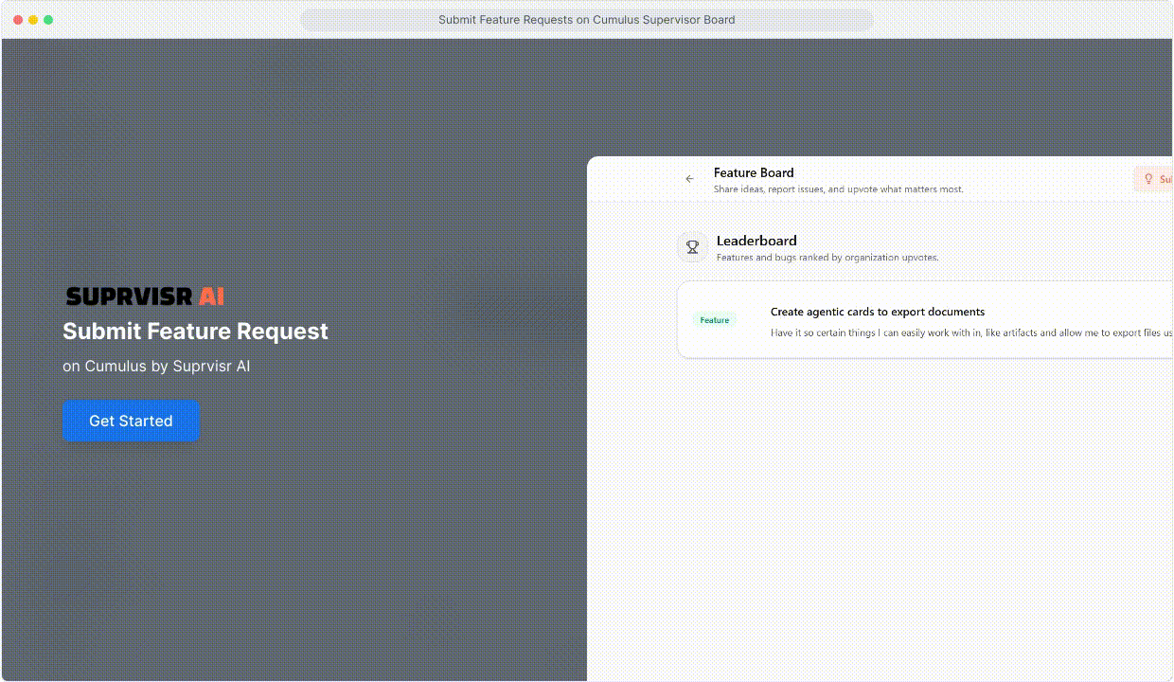Click the red close window button
Viewport: 1174px width, 682px height.
click(18, 20)
